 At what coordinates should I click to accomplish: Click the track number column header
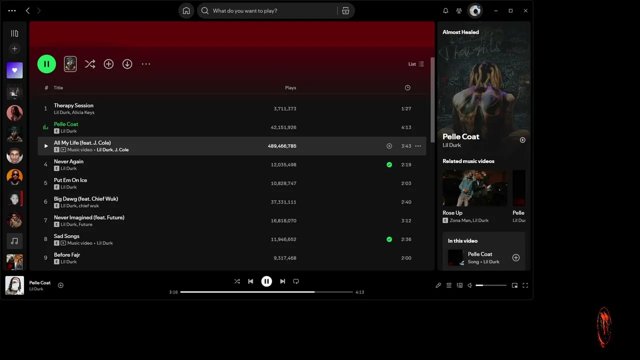pos(46,88)
